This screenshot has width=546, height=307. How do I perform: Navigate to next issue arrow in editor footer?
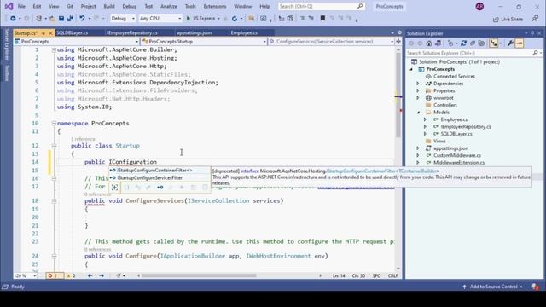[102, 275]
